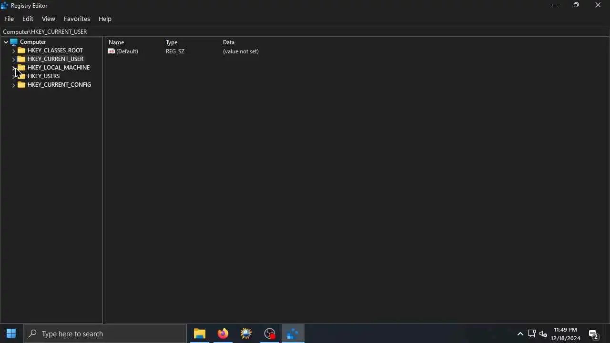Open the Help menu

coord(105,19)
